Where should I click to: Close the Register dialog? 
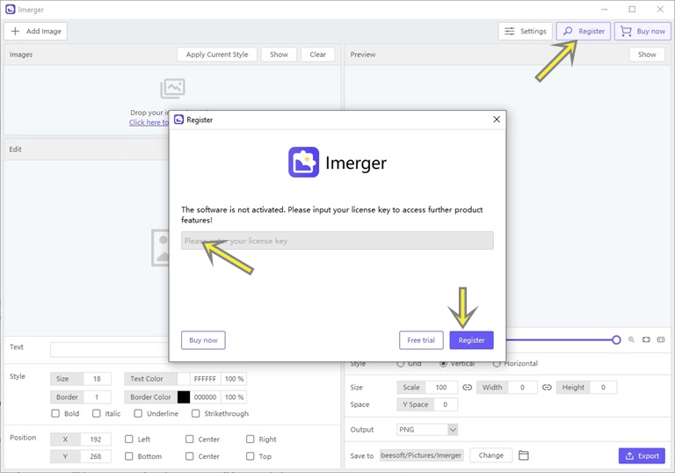[497, 120]
